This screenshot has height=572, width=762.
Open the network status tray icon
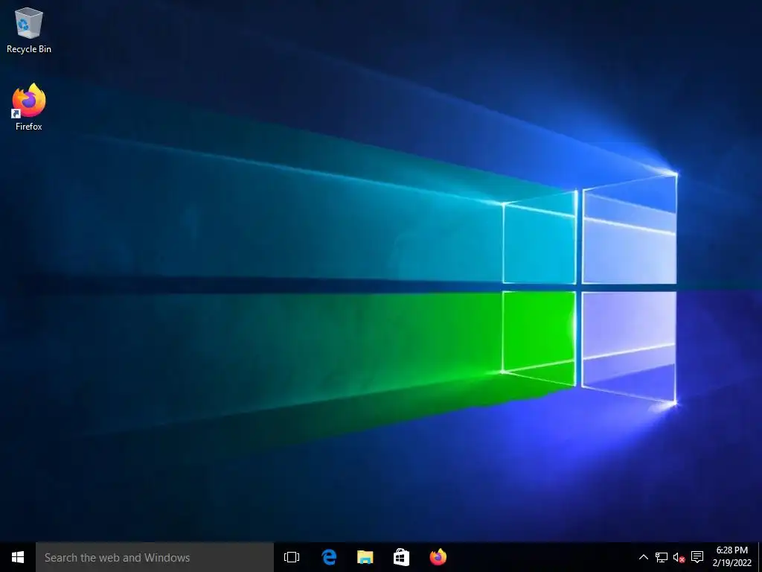point(662,557)
